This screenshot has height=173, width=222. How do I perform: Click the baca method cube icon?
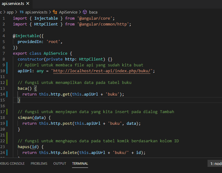(85, 12)
